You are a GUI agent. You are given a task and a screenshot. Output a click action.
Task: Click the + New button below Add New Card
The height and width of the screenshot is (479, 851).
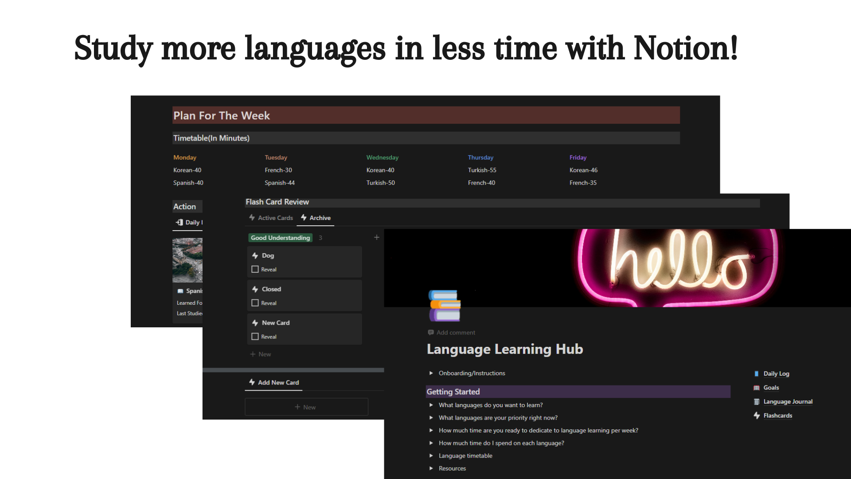(x=306, y=407)
